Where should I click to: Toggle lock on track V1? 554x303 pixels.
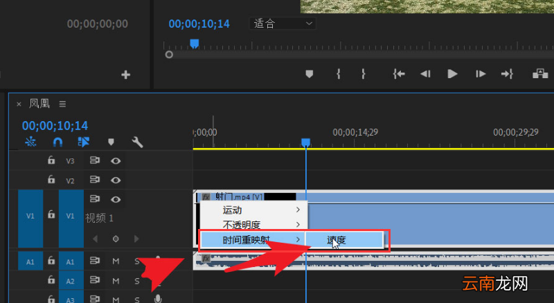pos(51,214)
